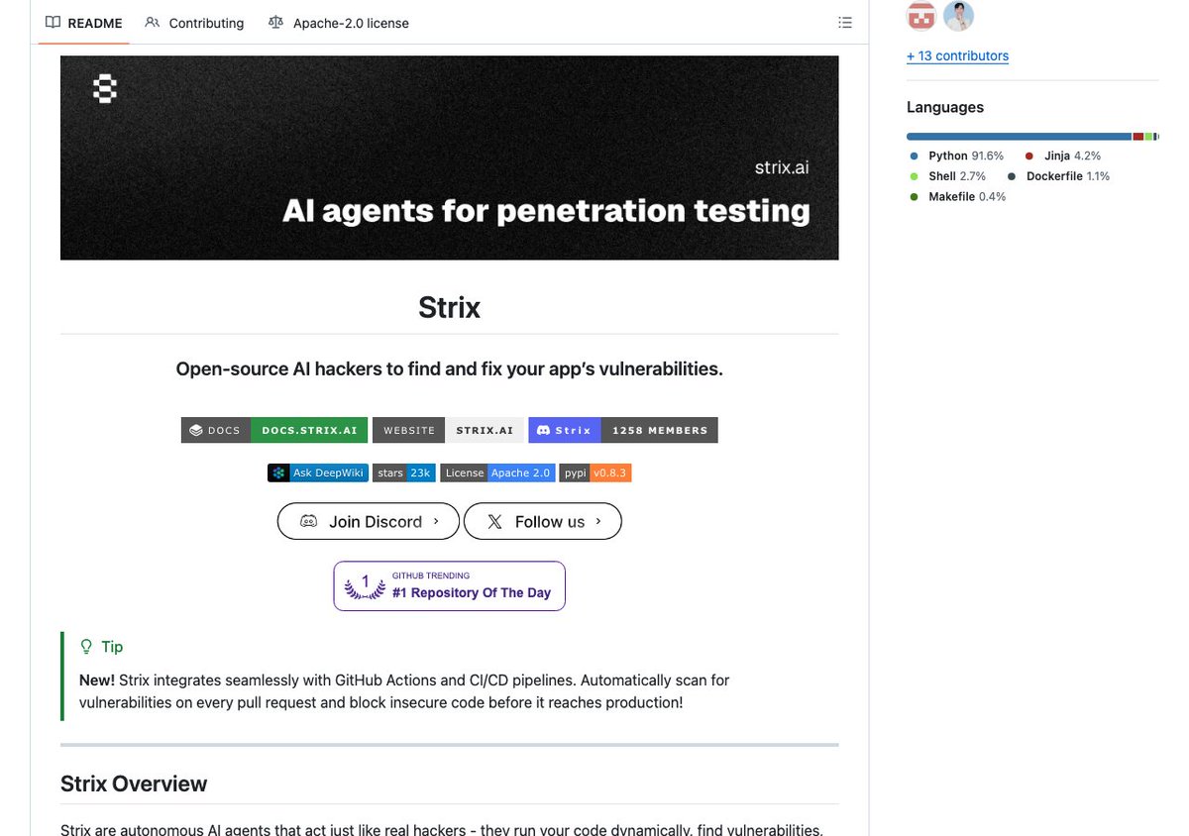The height and width of the screenshot is (836, 1189).
Task: Click the Strix Overview heading
Action: coord(134,784)
